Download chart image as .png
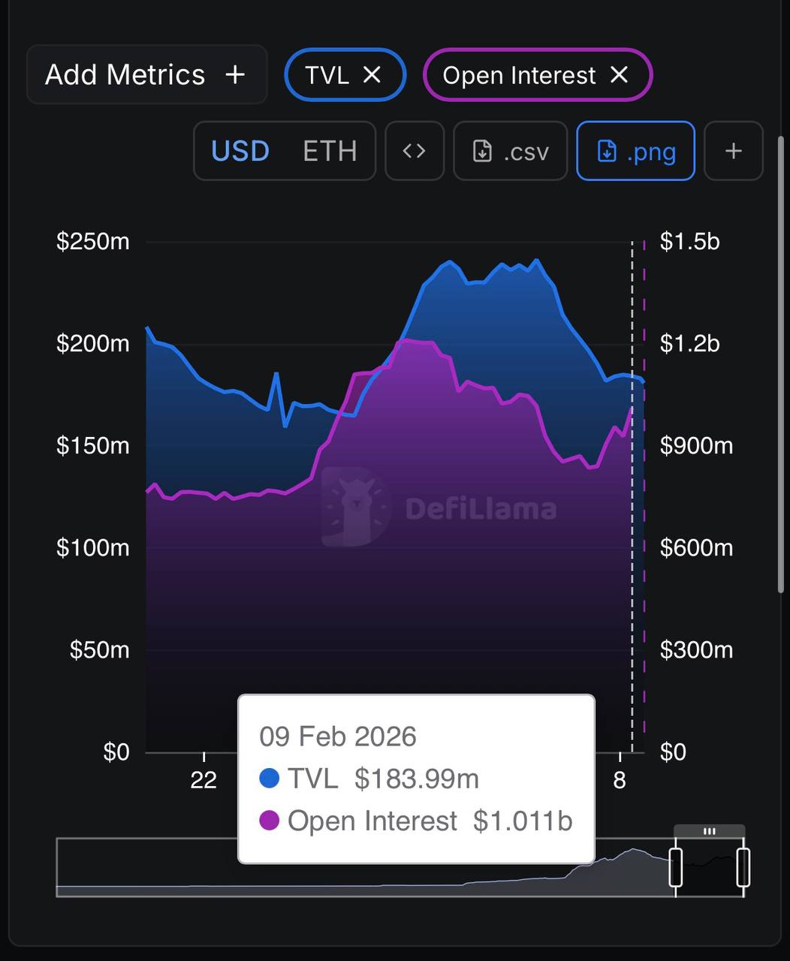 coord(635,151)
